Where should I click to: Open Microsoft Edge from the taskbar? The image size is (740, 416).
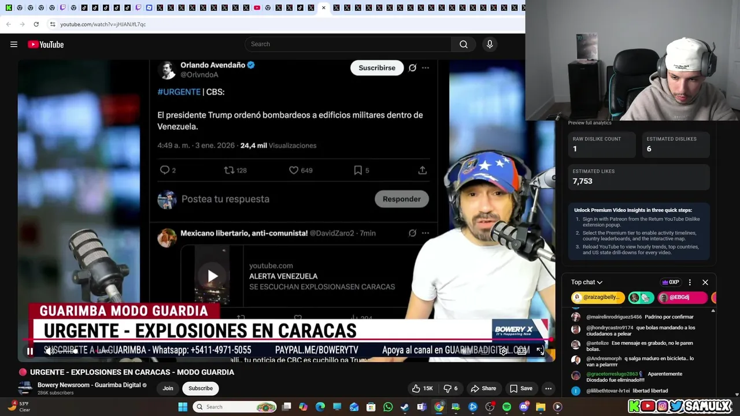[x=320, y=407]
